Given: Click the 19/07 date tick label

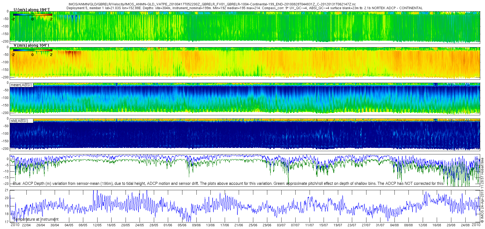Looking at the screenshot, I should 338,225.
